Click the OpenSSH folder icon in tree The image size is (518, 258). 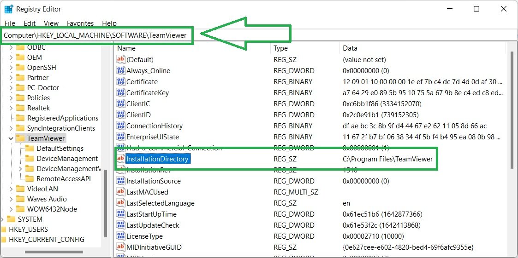[x=20, y=68]
